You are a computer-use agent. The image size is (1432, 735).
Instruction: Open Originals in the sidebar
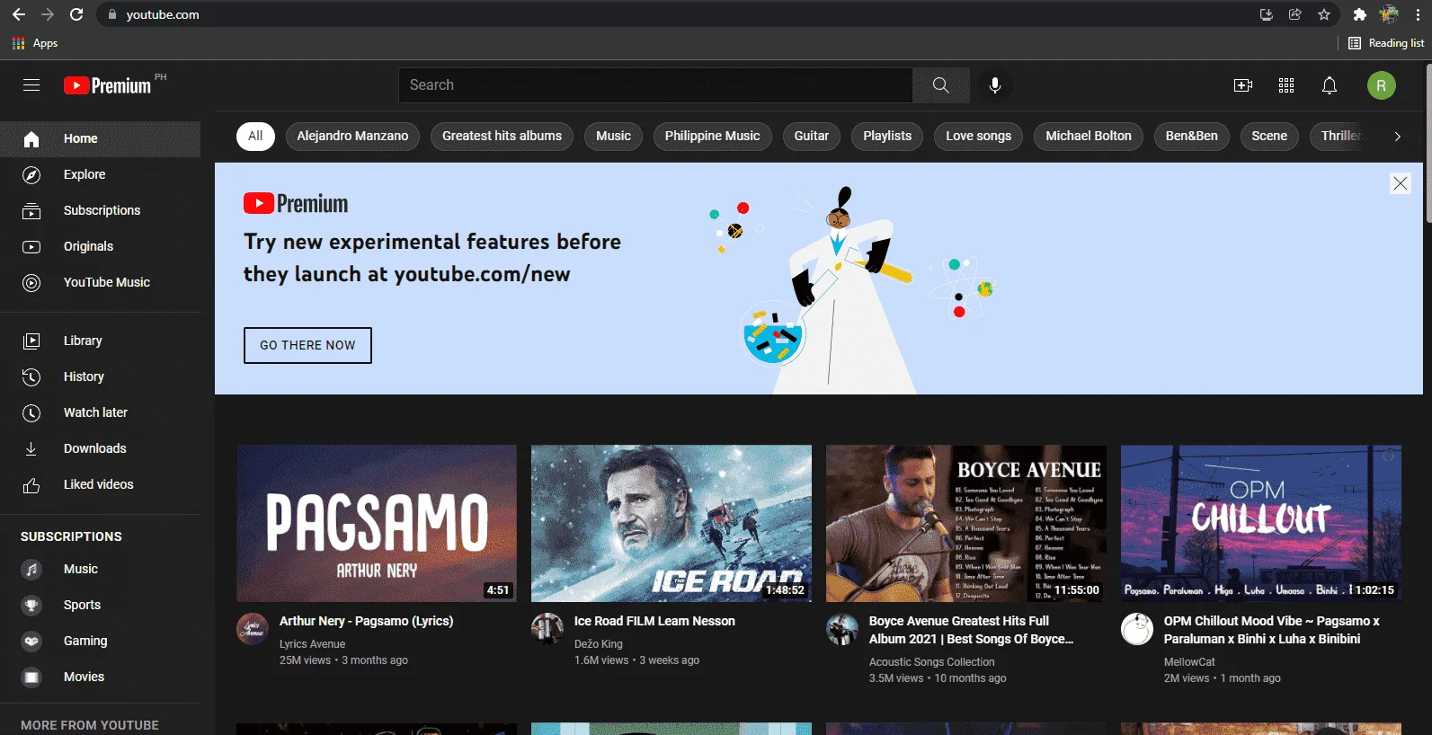(x=101, y=247)
